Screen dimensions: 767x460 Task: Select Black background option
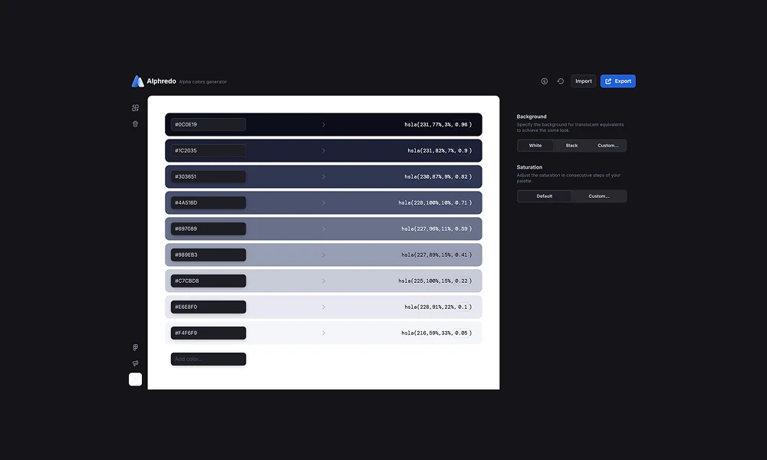click(571, 146)
